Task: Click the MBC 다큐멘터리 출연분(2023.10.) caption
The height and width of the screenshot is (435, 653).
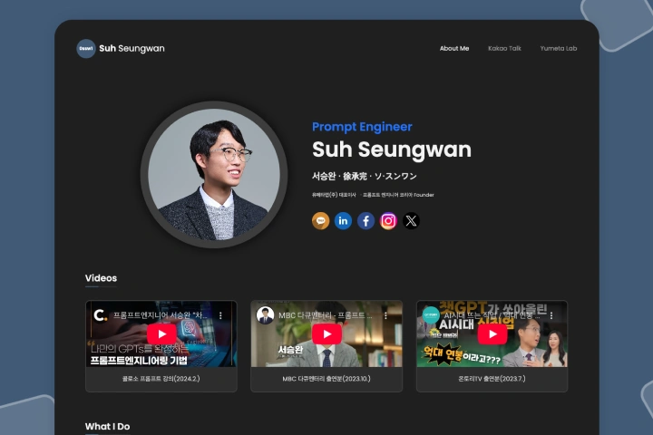Action: [326, 379]
